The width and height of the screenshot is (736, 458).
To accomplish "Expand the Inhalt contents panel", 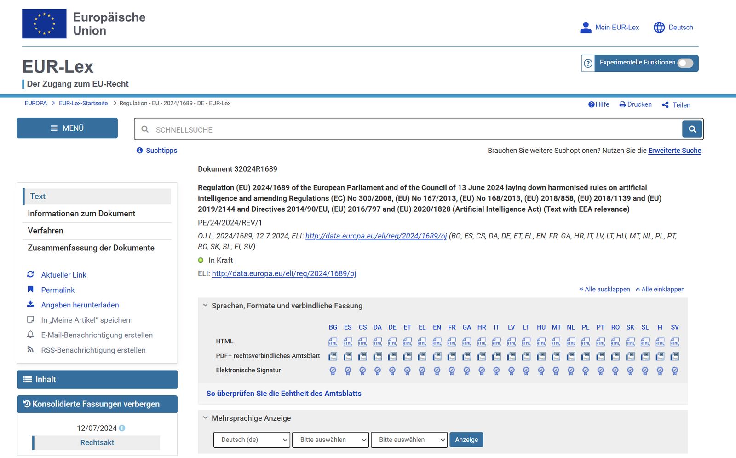I will pyautogui.click(x=97, y=379).
